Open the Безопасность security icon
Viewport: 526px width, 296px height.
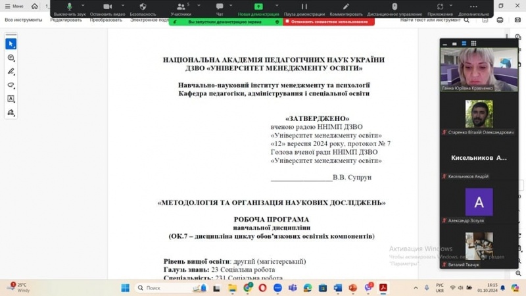point(143,8)
